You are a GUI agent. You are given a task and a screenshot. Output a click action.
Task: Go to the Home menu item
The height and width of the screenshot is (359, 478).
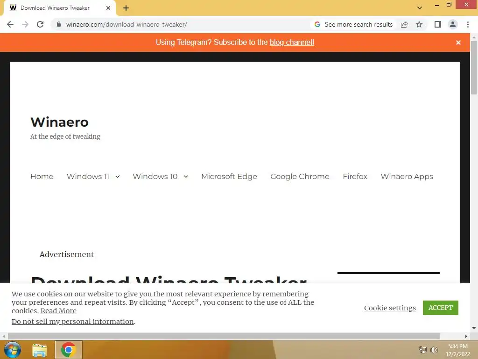[x=42, y=176]
